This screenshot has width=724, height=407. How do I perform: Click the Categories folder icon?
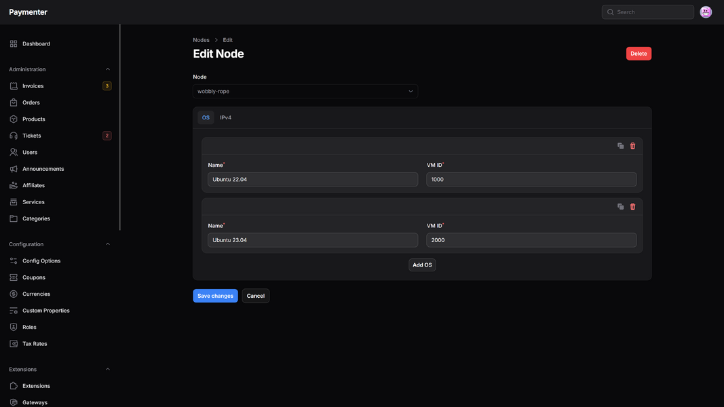14,218
